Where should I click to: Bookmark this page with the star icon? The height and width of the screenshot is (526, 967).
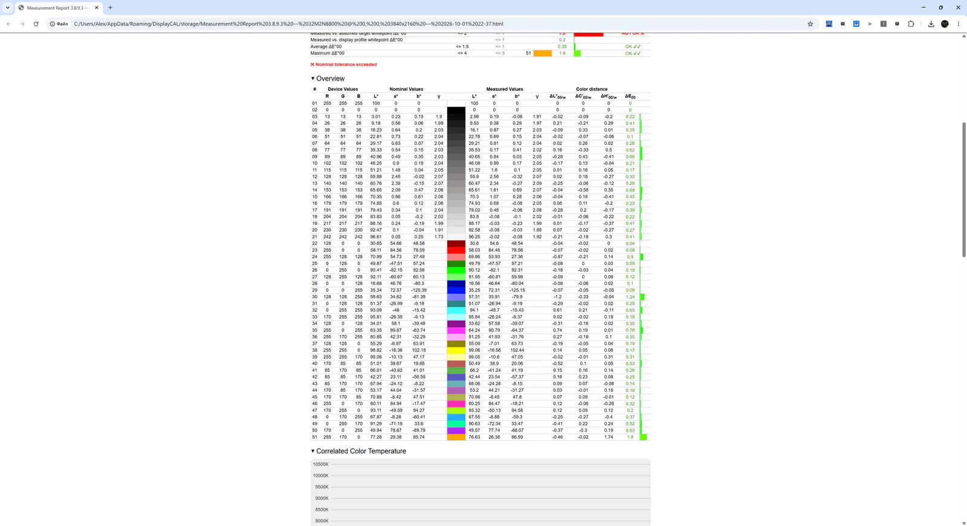pos(810,24)
